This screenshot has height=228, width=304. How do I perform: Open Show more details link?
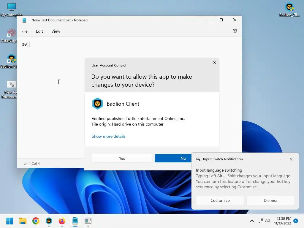(109, 136)
